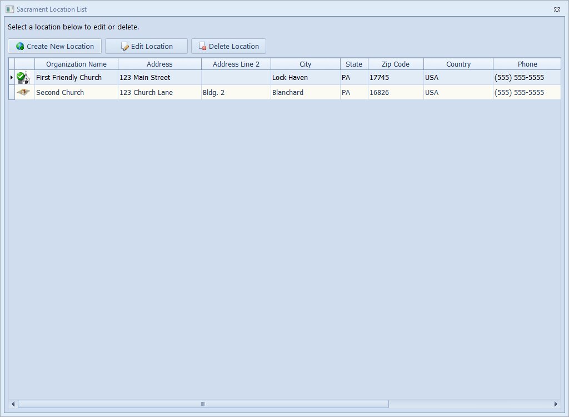
Task: Sort by Organization Name column header
Action: click(x=76, y=64)
